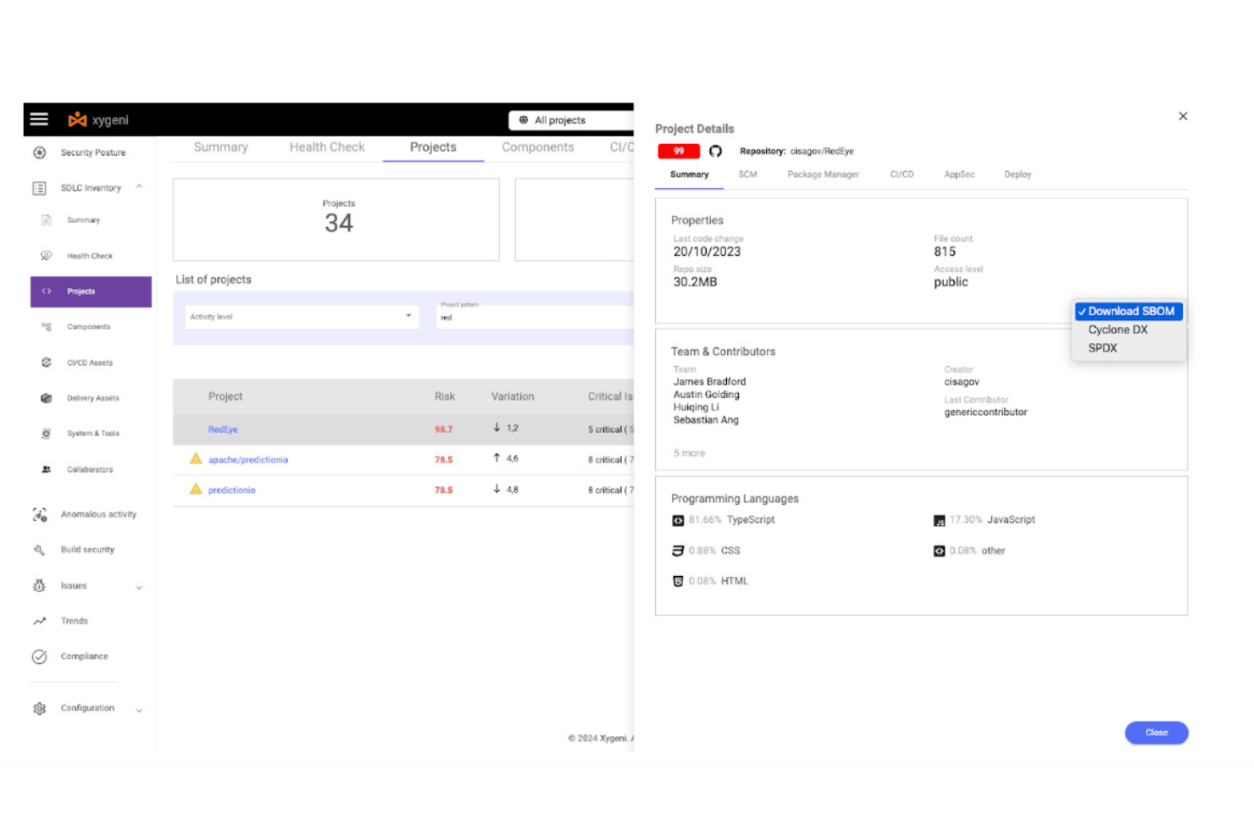Image resolution: width=1254 pixels, height=836 pixels.
Task: Open the SCM tab in Project Details
Action: tap(747, 174)
